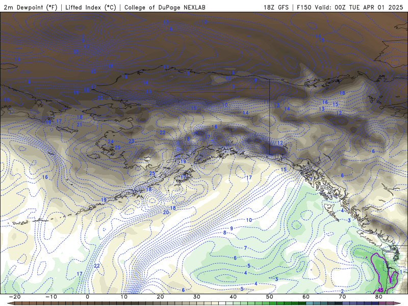This screenshot has height=306, width=408.
Task: Click the "0" tick label on the color scale
Action: 87,297
